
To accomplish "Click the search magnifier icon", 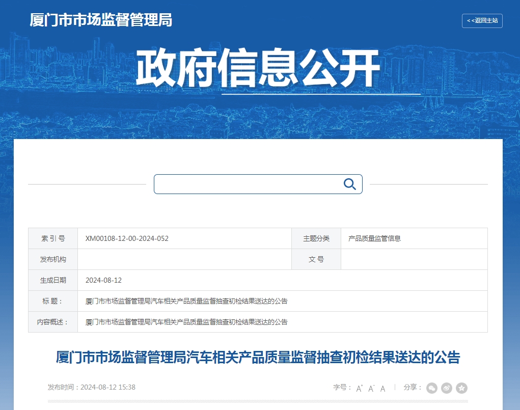I will 349,184.
